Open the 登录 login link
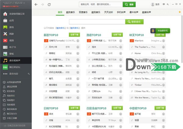Image resolution: width=183 pixels, height=129 pixels. click(157, 5)
